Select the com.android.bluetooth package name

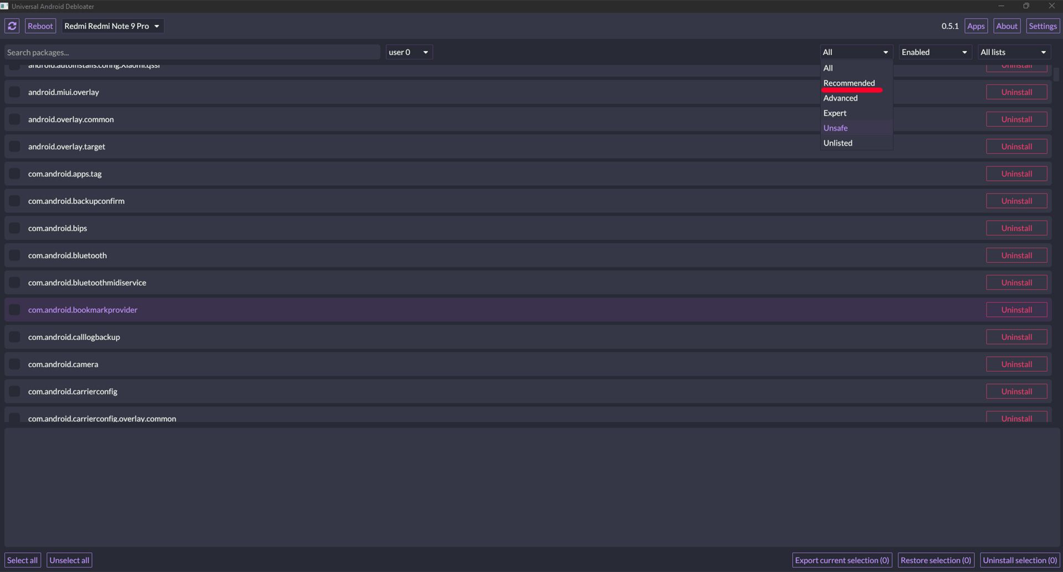coord(68,255)
